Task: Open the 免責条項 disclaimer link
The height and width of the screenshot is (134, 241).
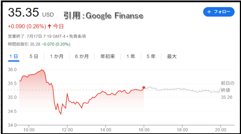Action: (x=77, y=36)
